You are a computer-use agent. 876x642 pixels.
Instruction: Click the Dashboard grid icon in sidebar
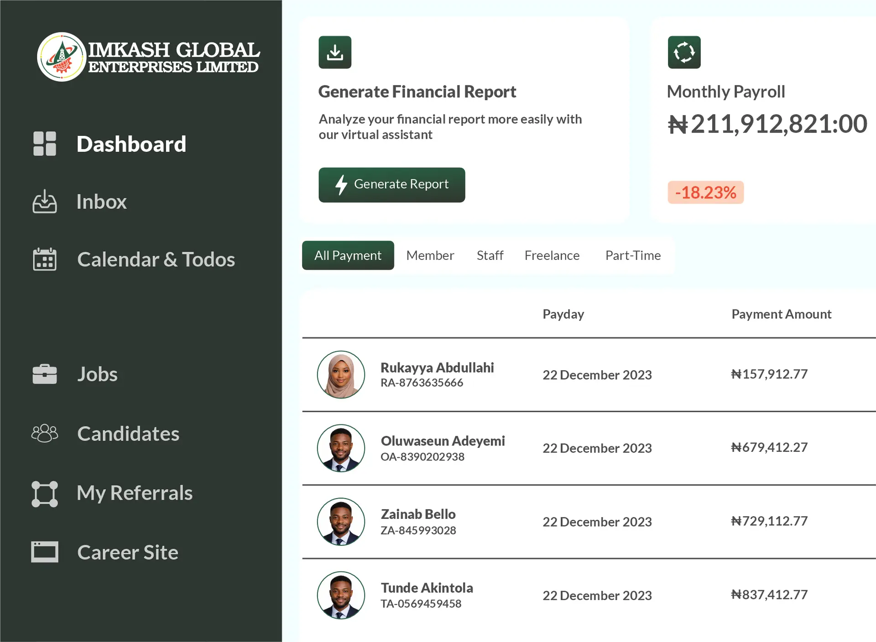click(45, 144)
